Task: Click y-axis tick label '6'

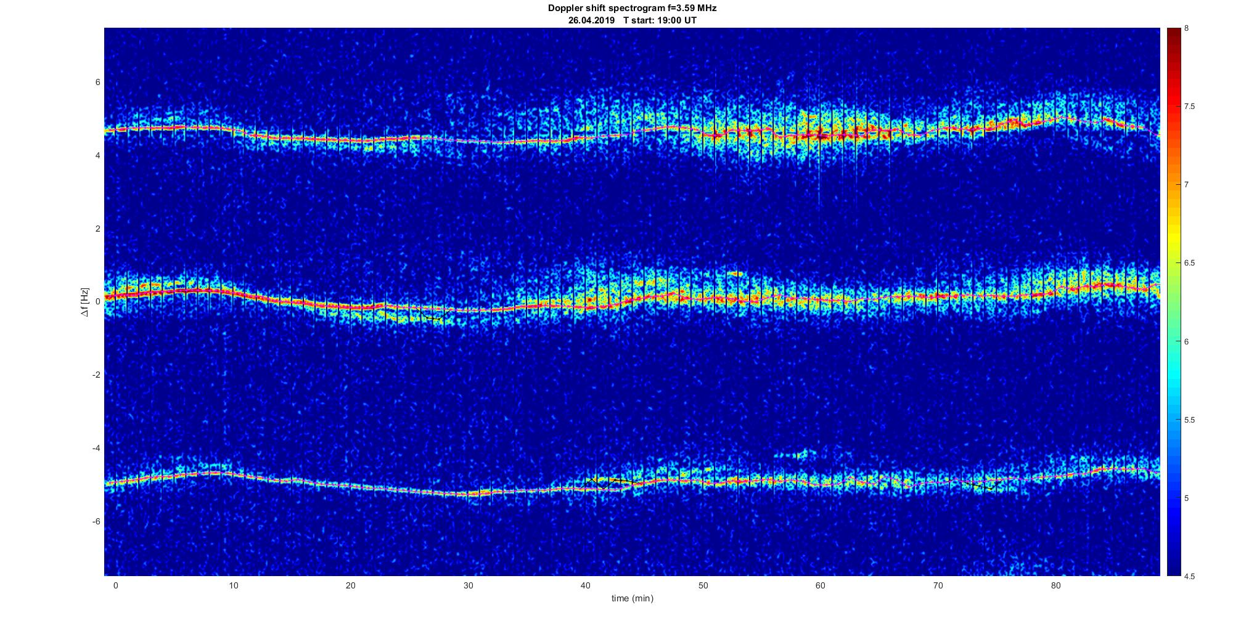Action: pyautogui.click(x=98, y=83)
